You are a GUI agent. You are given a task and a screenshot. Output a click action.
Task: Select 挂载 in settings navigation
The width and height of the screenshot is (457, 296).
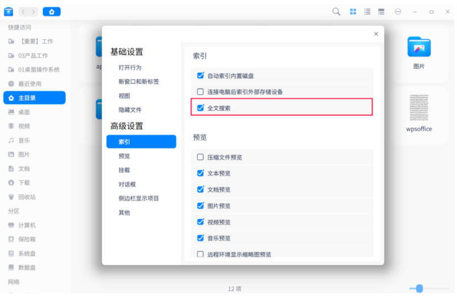click(124, 171)
